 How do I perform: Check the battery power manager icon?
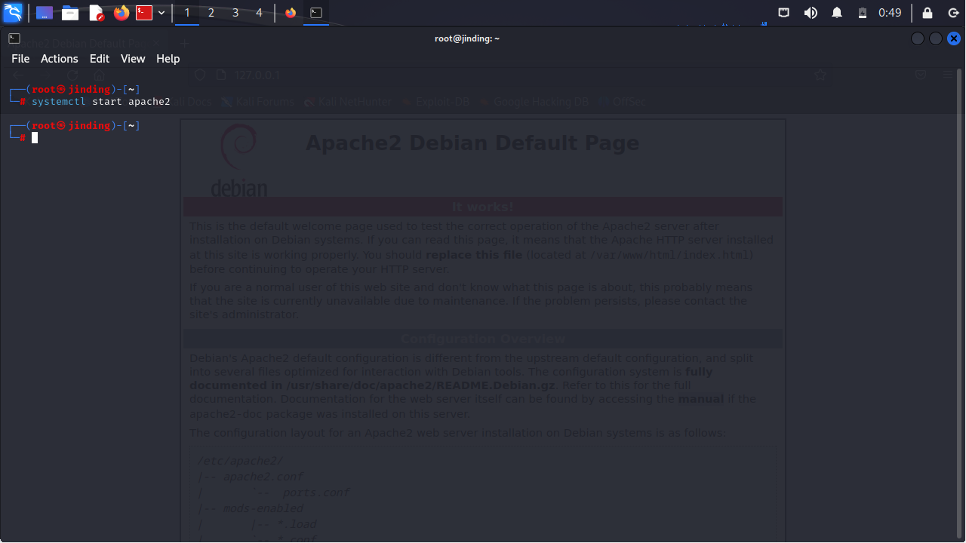863,13
